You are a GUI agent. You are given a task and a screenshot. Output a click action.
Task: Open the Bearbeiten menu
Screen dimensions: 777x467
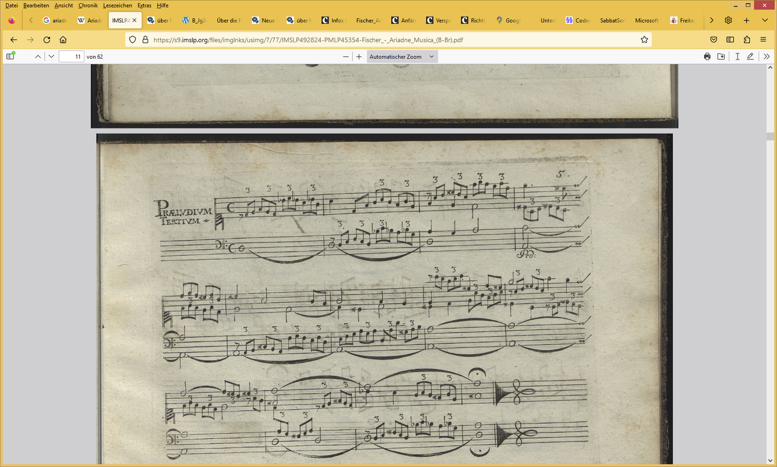coord(36,5)
